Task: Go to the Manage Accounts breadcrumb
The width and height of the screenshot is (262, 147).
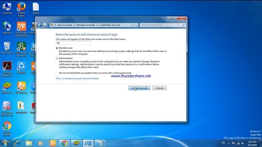Action: coord(86,25)
